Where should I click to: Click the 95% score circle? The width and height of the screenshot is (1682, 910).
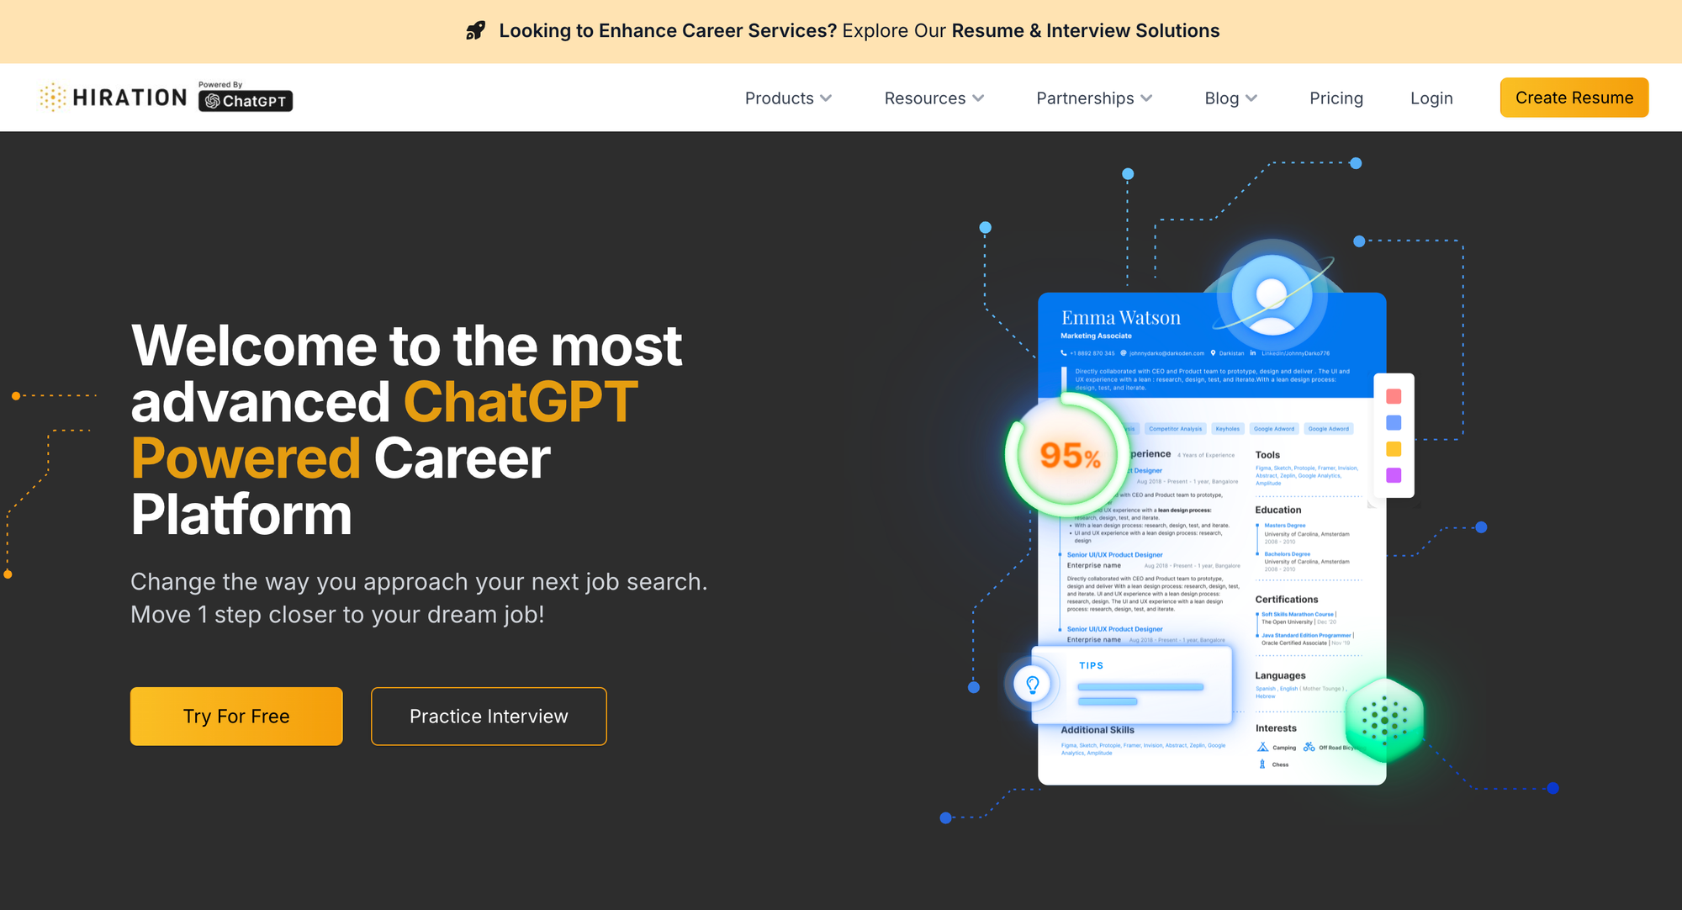tap(1069, 455)
